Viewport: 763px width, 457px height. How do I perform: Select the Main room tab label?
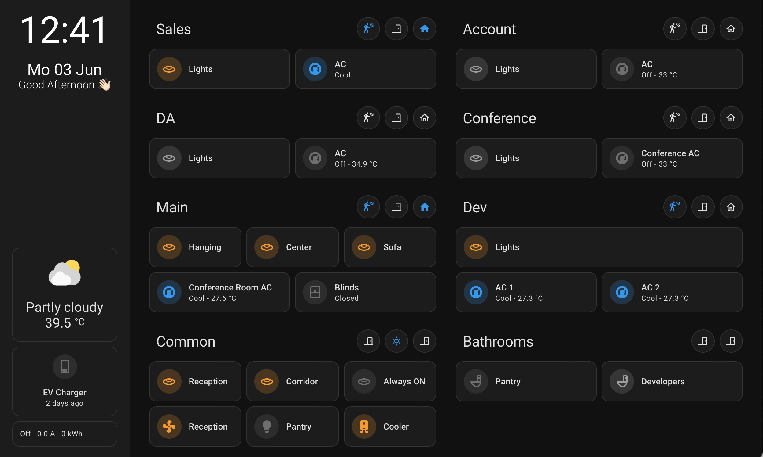click(172, 207)
